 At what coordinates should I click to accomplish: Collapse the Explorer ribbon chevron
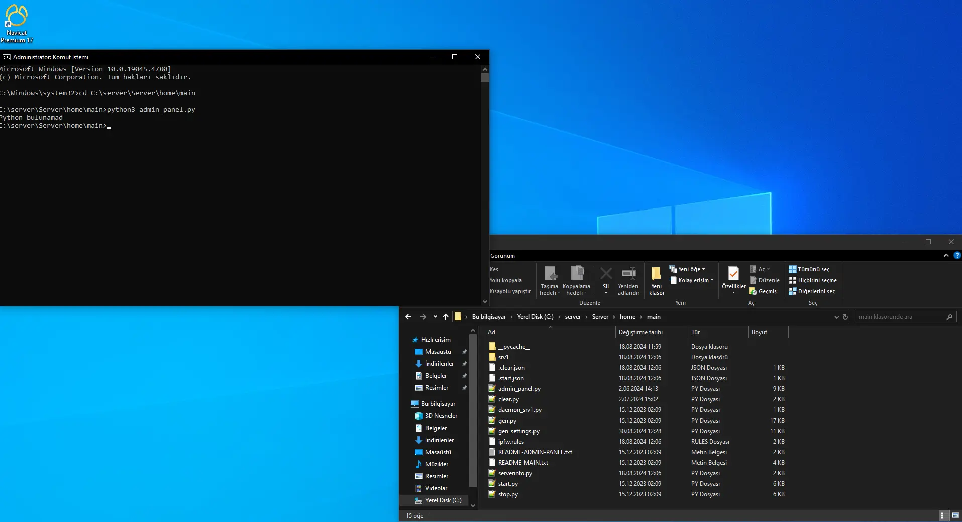point(946,255)
